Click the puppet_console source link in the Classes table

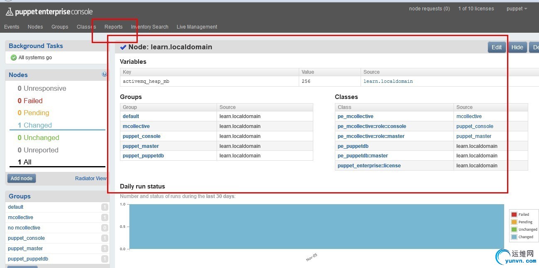(x=475, y=126)
